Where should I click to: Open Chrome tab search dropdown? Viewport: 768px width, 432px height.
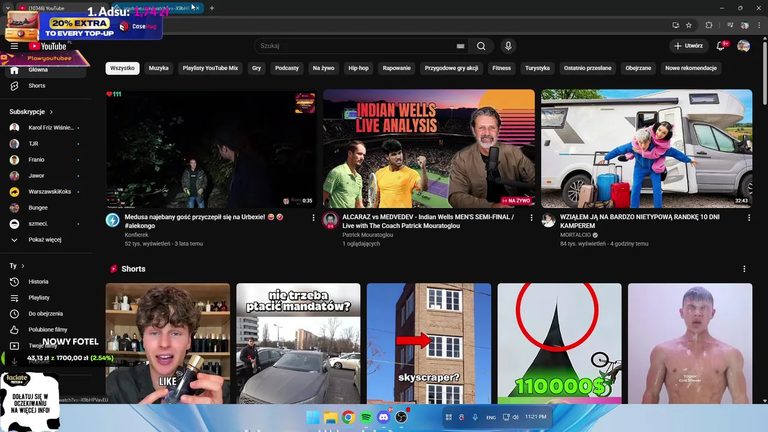(x=8, y=8)
